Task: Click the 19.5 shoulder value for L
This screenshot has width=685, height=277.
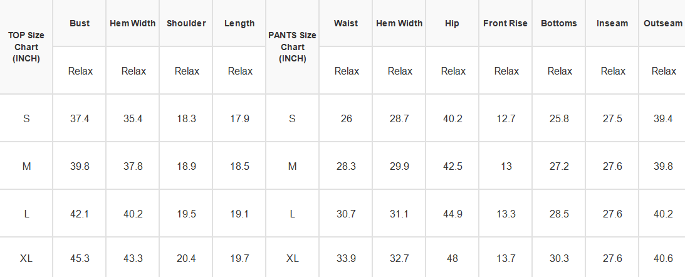Action: 186,214
